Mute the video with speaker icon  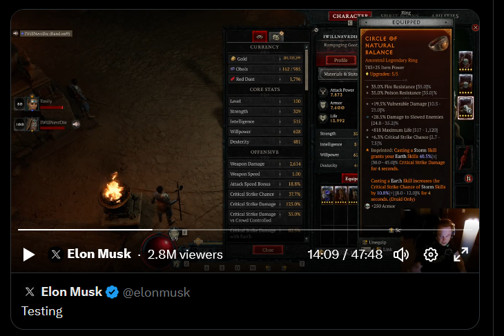[401, 255]
